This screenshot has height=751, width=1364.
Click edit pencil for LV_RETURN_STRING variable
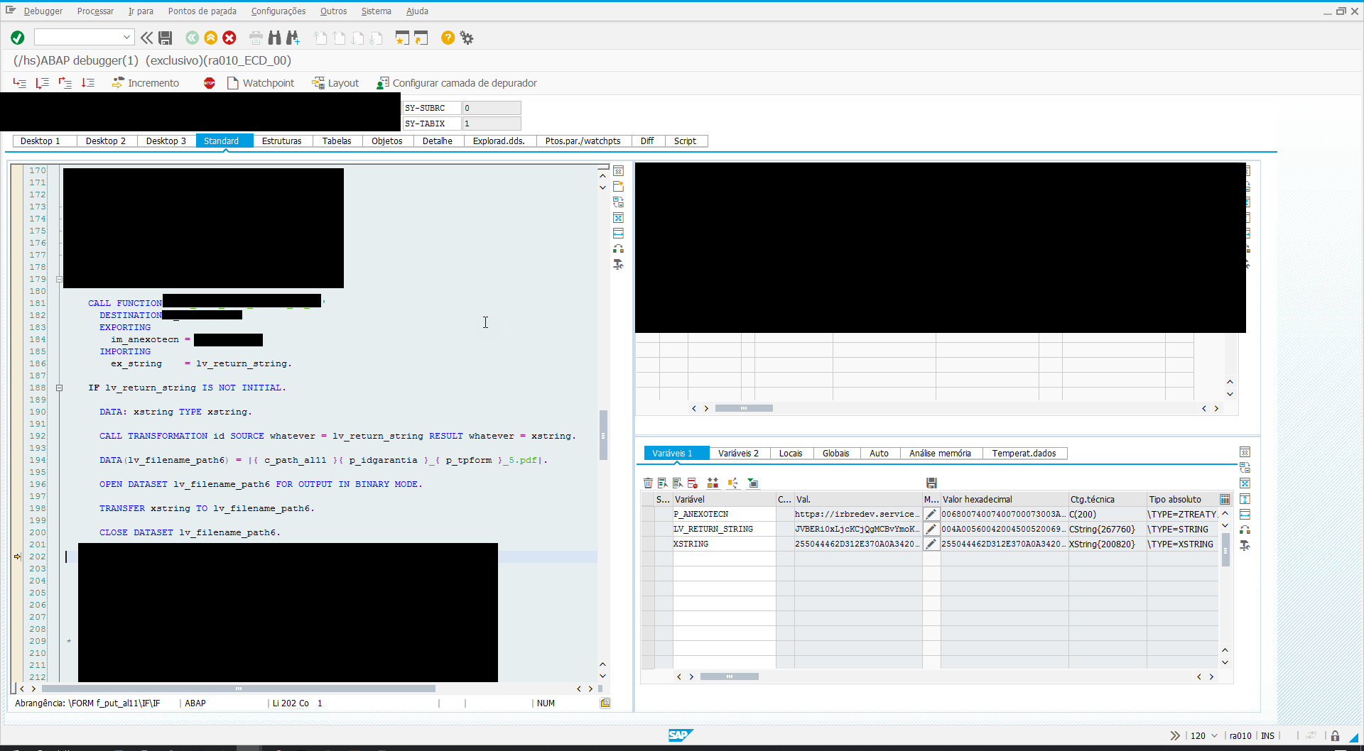[x=931, y=529]
